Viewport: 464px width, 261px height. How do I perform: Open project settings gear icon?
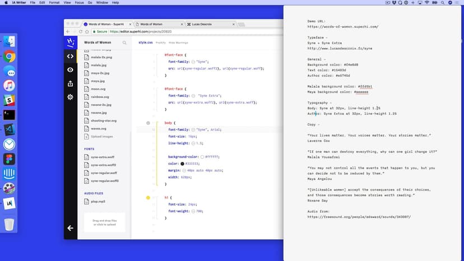pos(70,97)
